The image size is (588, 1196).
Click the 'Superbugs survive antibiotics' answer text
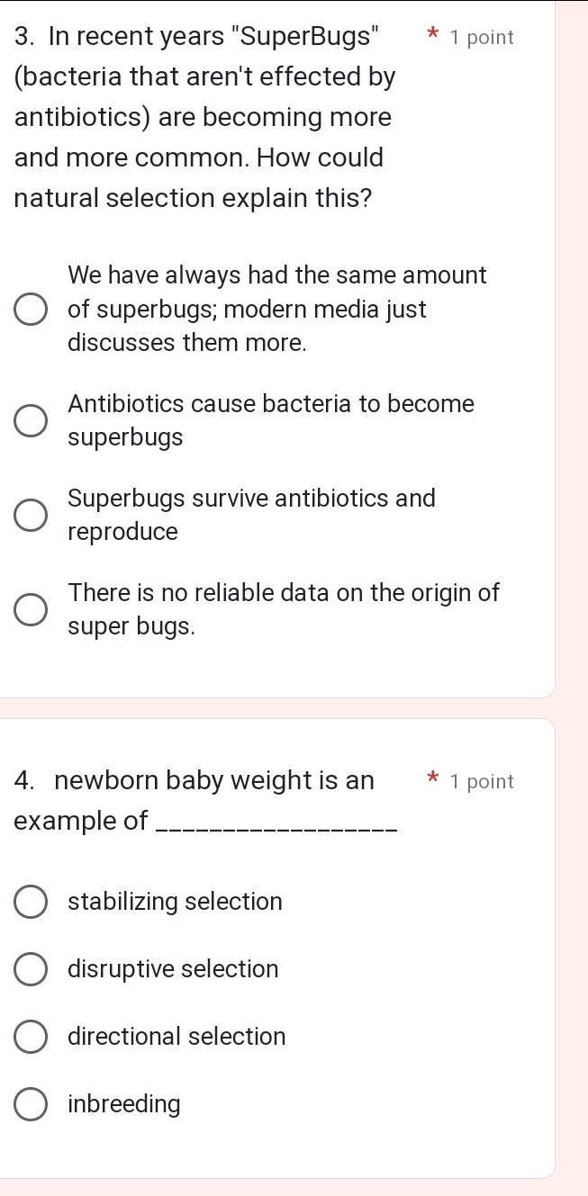point(251,498)
